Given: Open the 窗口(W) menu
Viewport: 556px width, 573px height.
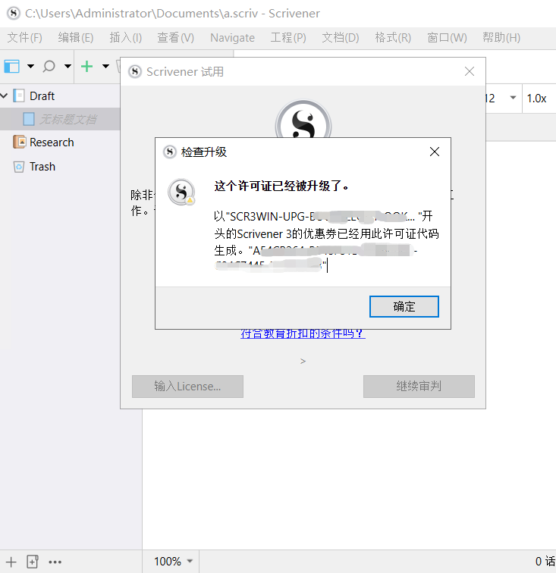Looking at the screenshot, I should (447, 38).
